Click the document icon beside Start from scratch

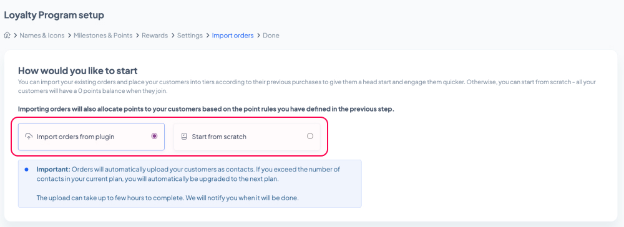[184, 137]
